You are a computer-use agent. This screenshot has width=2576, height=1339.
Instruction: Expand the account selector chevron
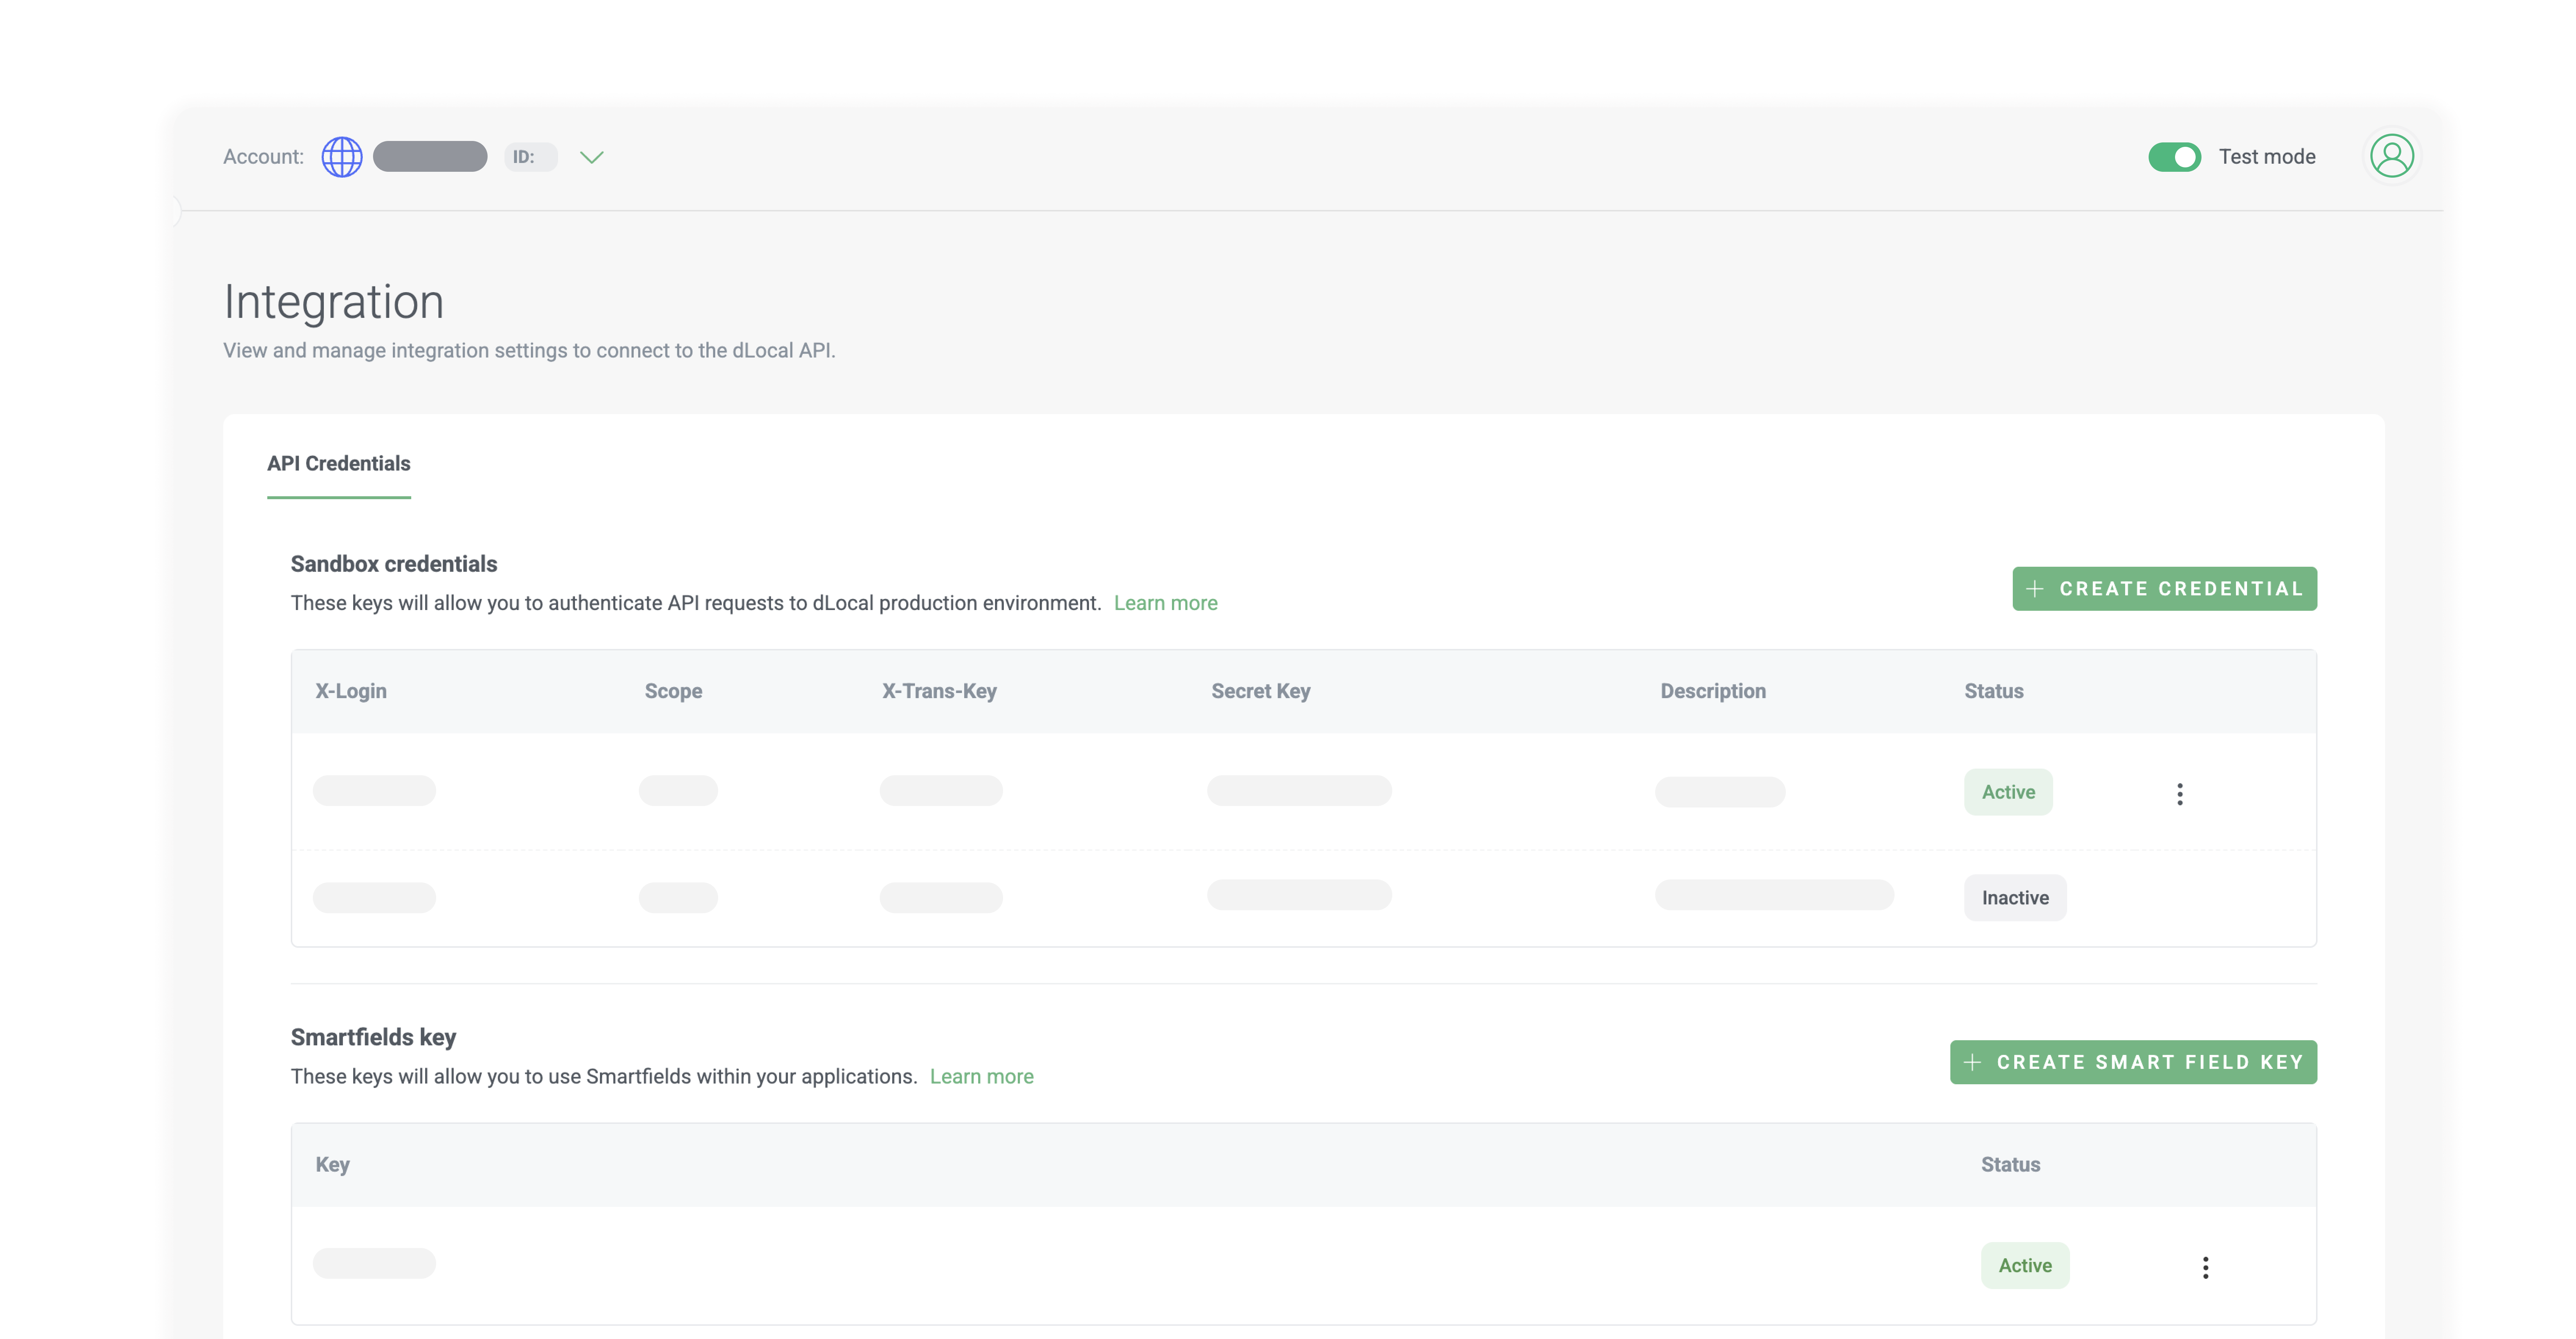(x=592, y=157)
